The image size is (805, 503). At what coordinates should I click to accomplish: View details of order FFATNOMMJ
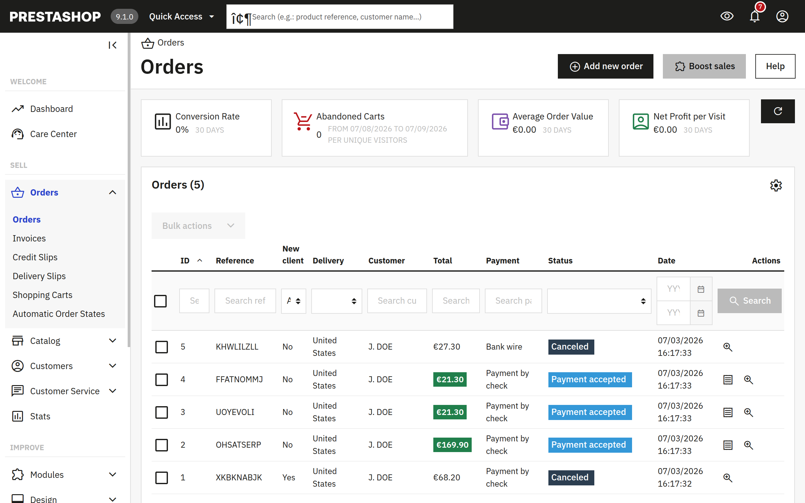[748, 379]
